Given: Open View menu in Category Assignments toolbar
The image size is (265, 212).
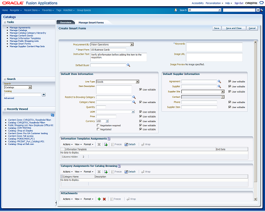Looking at the screenshot, I should (x=78, y=172).
